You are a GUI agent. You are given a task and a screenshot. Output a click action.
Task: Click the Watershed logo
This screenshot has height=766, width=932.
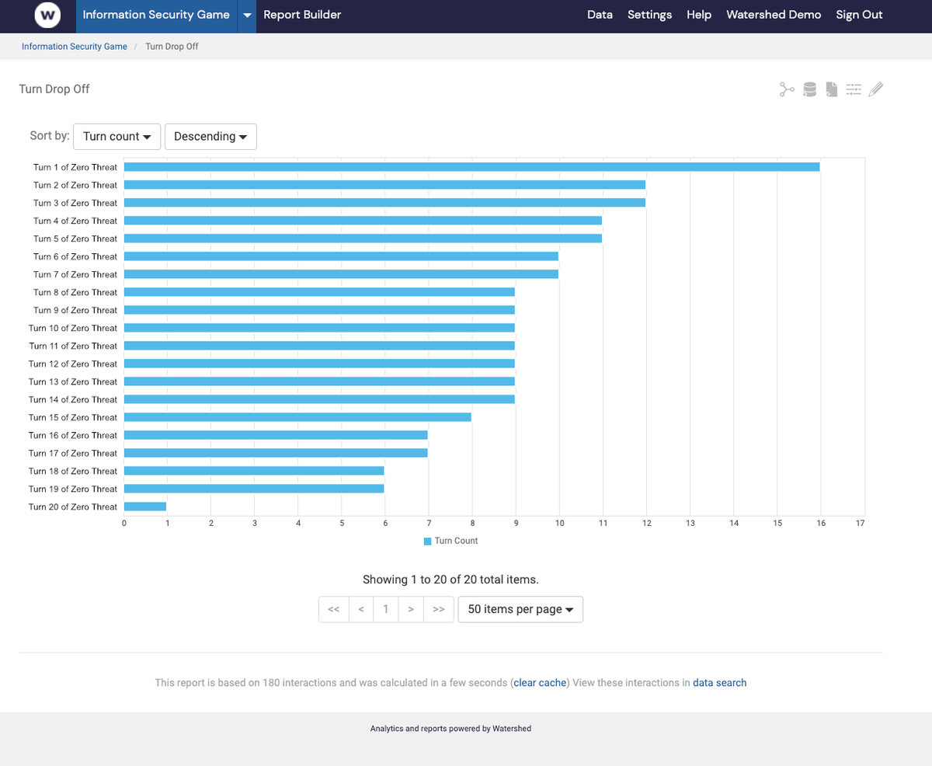[47, 16]
